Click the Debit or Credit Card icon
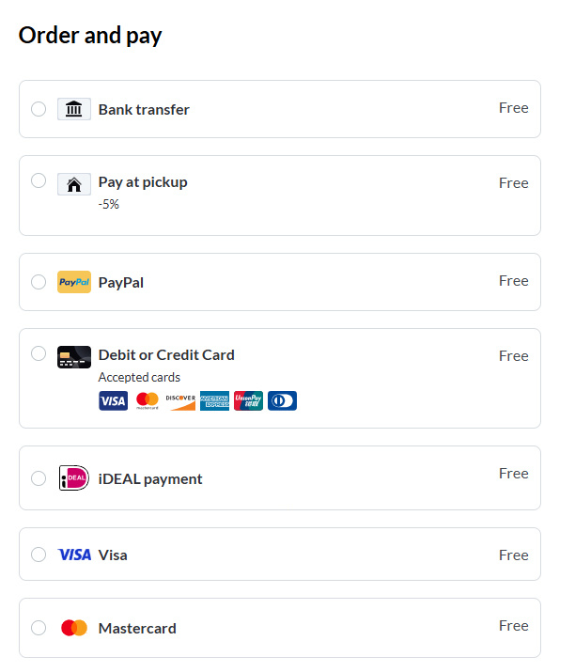575x672 pixels. click(74, 356)
